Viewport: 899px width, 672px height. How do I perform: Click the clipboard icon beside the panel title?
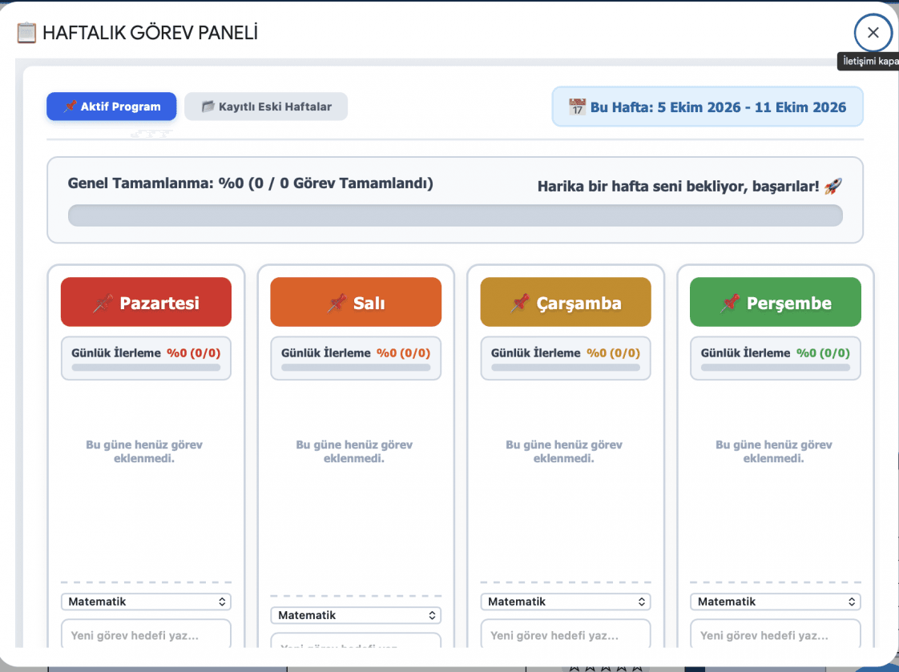point(26,33)
